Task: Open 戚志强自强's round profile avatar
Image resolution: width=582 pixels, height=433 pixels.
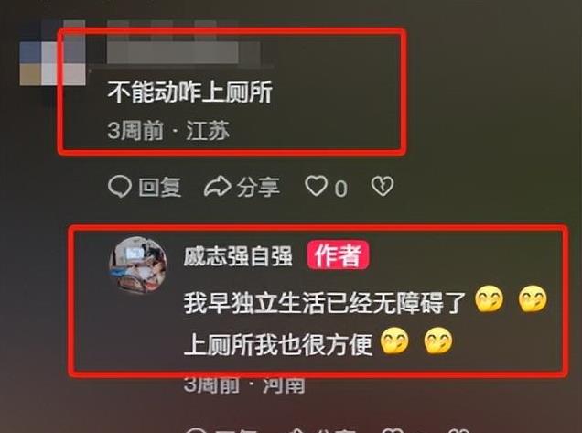Action: (x=138, y=265)
